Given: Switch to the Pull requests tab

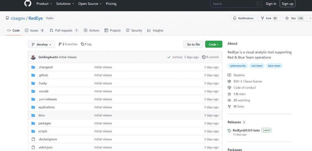Looking at the screenshot, I should tap(64, 30).
